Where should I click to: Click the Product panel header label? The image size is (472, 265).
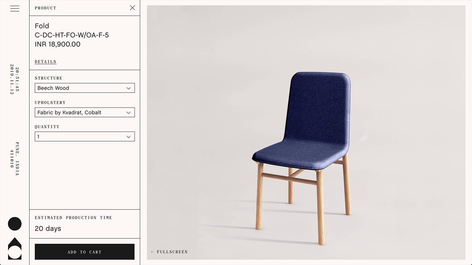45,8
